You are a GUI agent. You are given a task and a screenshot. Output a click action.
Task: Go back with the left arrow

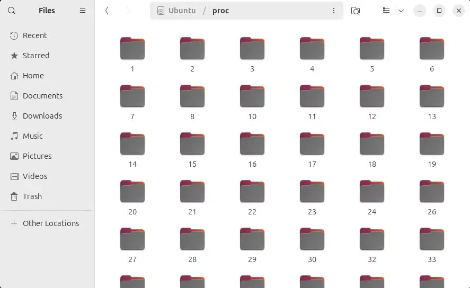[x=107, y=11]
